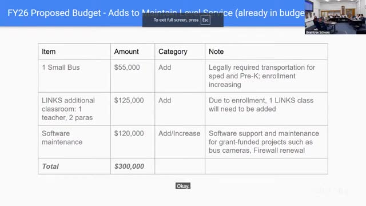
Task: Select the 'Category' column header
Action: tap(180, 51)
